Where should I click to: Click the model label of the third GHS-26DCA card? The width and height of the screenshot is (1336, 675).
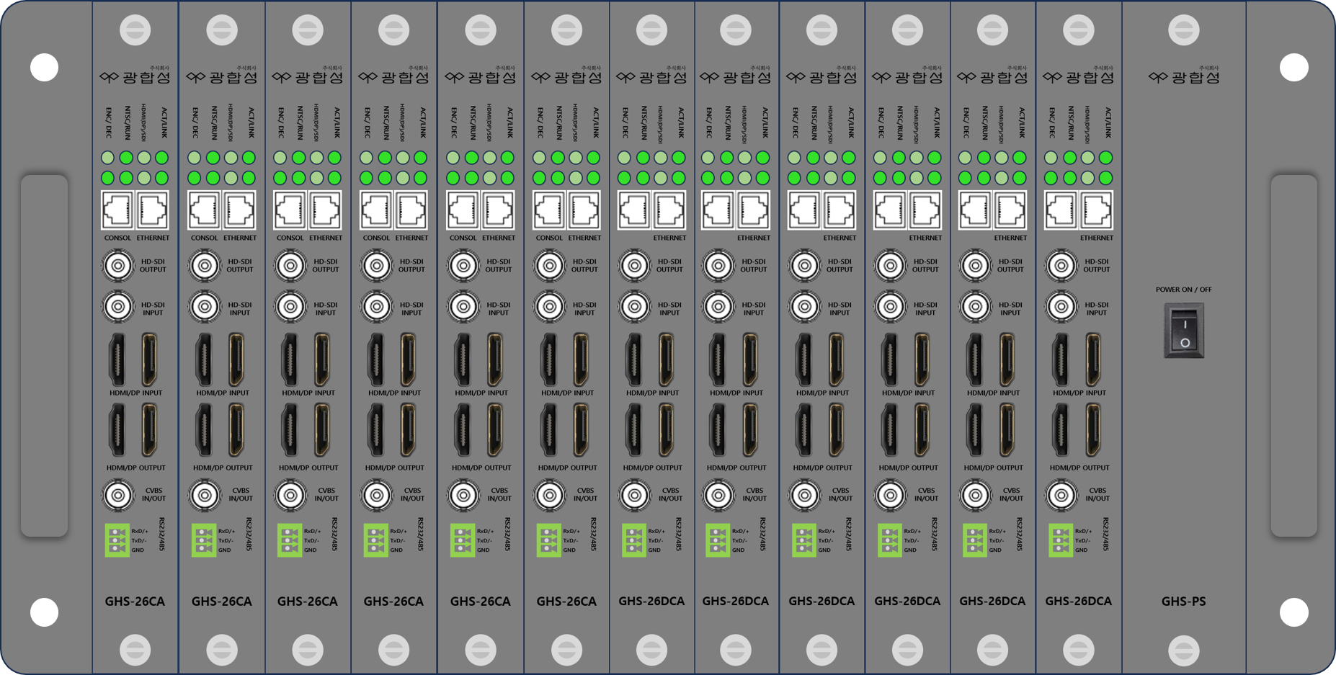tap(821, 601)
